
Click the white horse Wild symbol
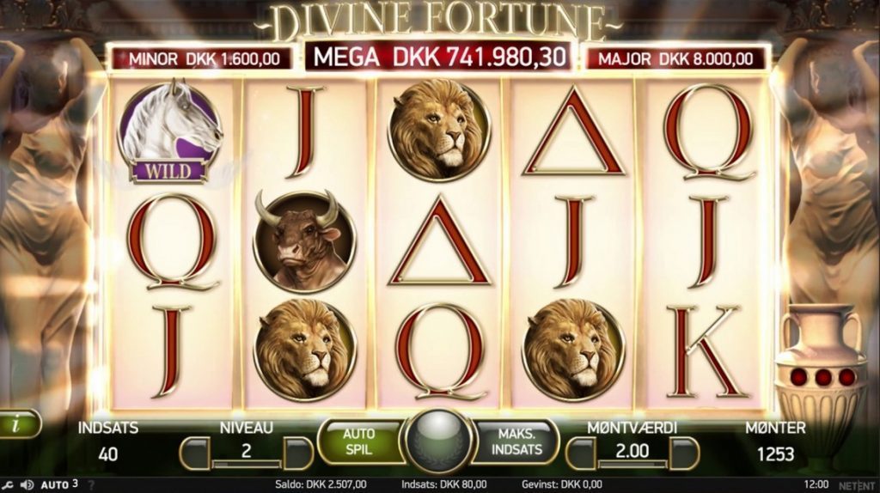169,132
